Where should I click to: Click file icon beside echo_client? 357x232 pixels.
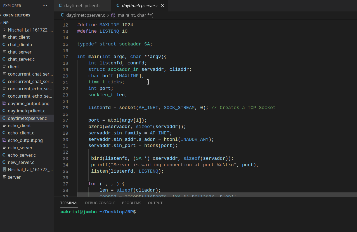click(4, 125)
